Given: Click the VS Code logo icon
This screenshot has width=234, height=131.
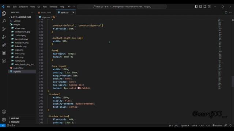Looking at the screenshot, I should tap(3, 7).
